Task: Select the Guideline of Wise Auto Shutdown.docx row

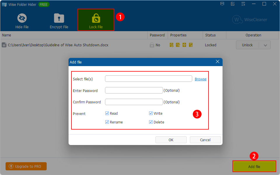Action: pos(139,45)
